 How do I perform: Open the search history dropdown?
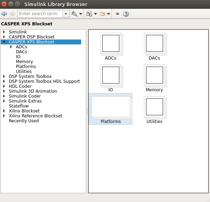pyautogui.click(x=66, y=14)
